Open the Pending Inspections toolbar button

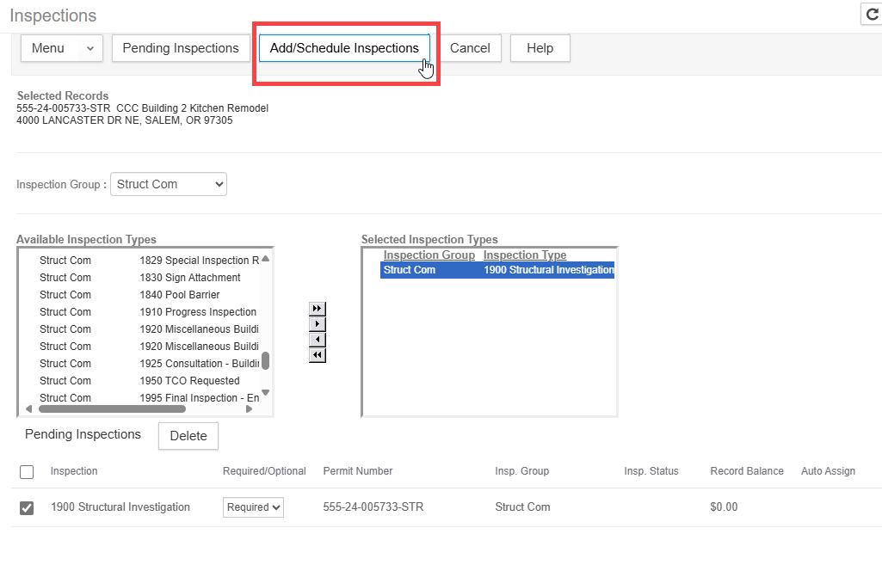[181, 48]
